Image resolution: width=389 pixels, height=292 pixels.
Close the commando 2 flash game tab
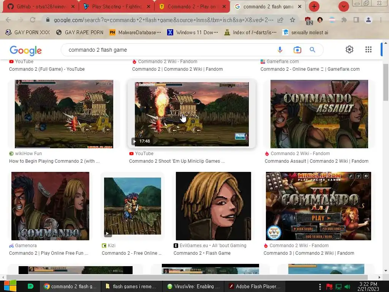(300, 7)
